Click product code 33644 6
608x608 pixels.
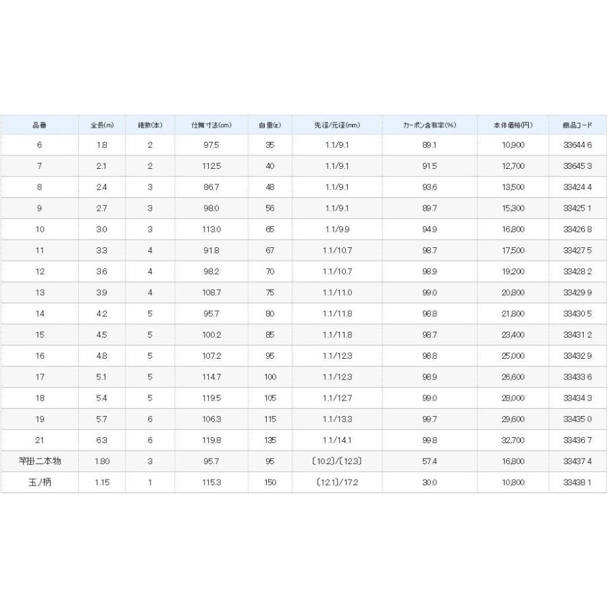[x=577, y=145]
